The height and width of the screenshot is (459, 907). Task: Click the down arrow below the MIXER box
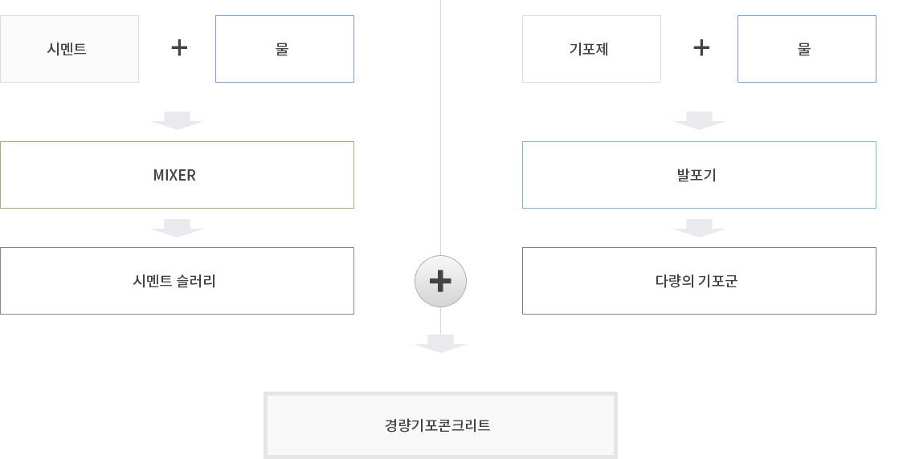click(x=177, y=228)
